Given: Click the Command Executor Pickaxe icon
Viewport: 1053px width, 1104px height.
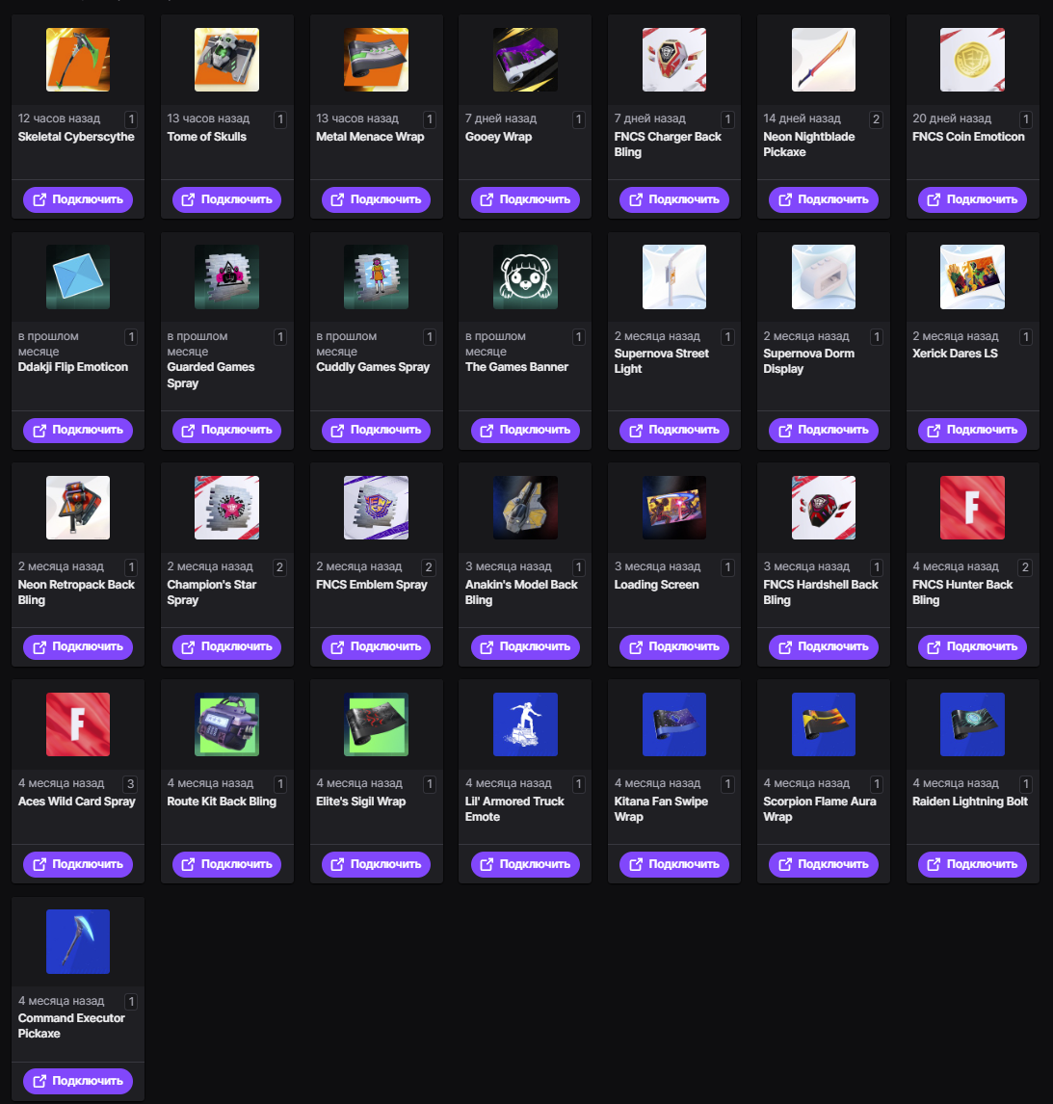Looking at the screenshot, I should (77, 942).
